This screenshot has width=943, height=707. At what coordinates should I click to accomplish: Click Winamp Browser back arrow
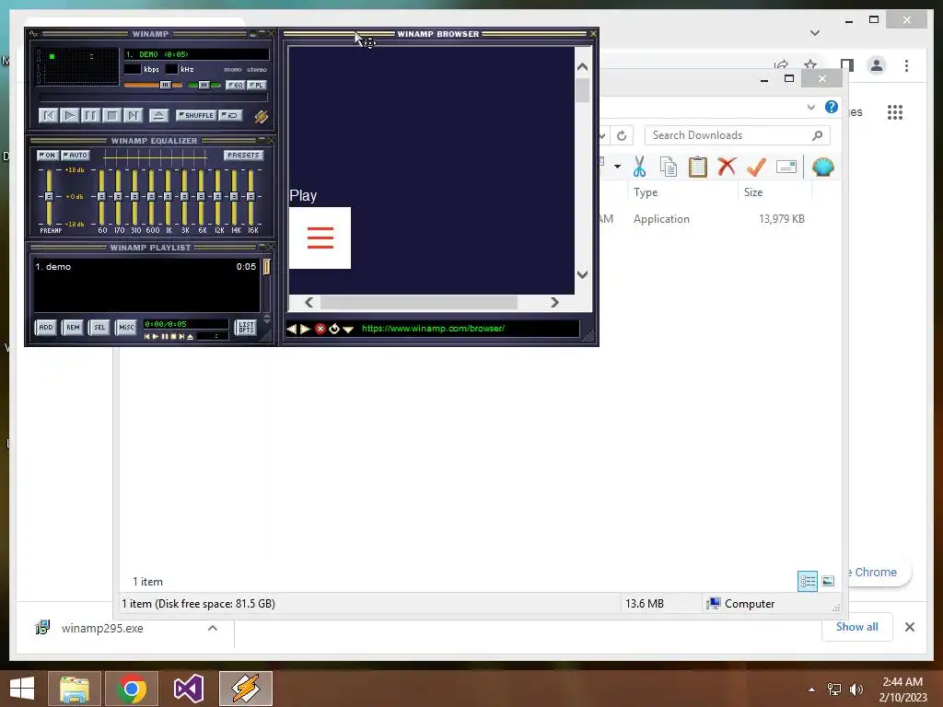pos(292,329)
